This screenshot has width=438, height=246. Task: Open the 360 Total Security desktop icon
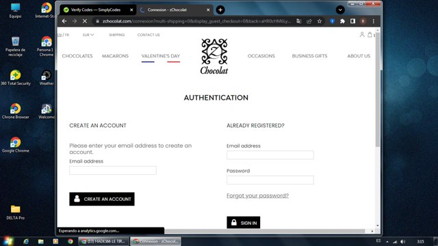tap(16, 78)
